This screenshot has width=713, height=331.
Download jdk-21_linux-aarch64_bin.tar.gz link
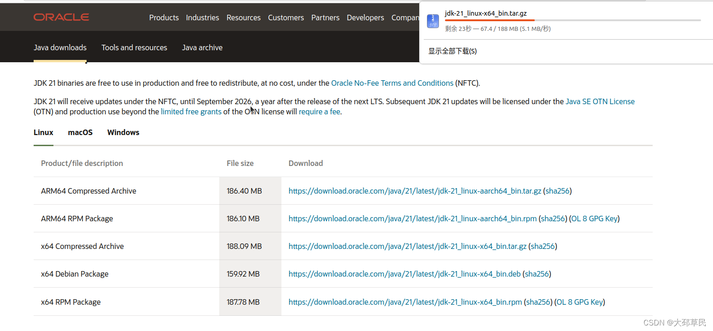[415, 191]
